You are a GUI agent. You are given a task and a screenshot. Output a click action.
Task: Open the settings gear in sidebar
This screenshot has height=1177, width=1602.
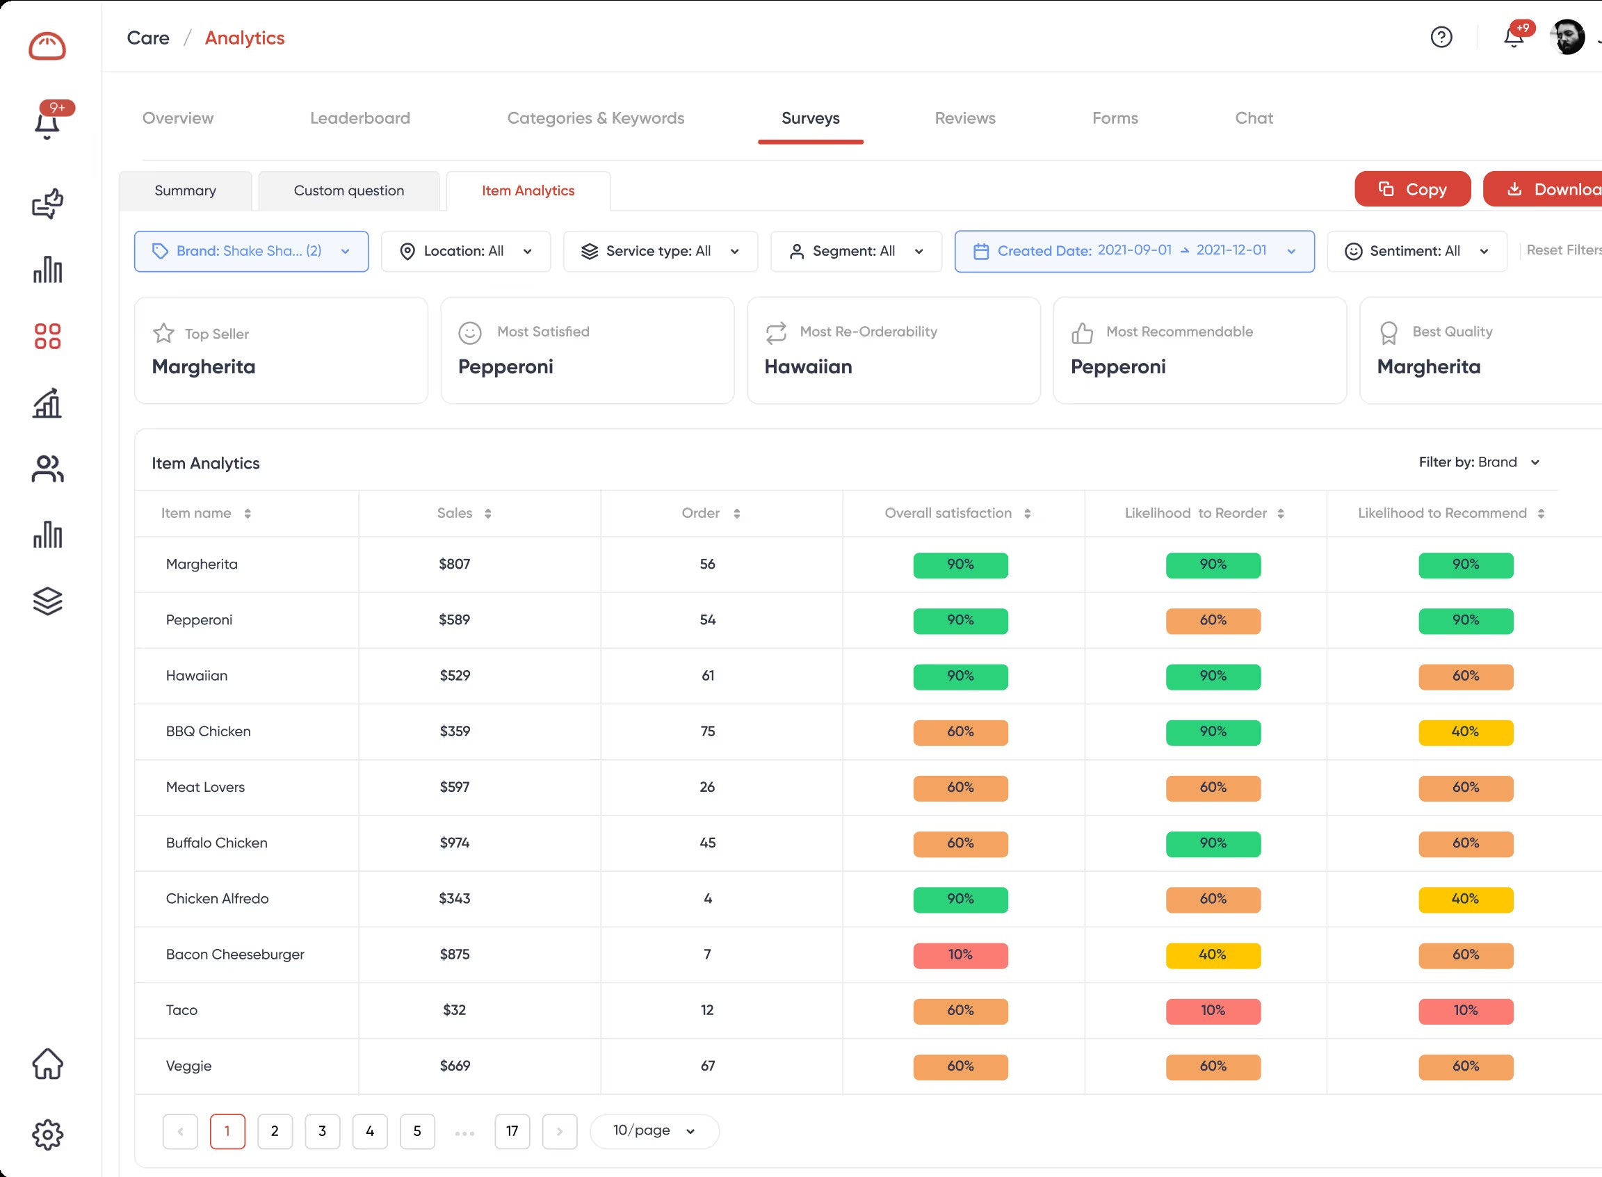pyautogui.click(x=47, y=1135)
